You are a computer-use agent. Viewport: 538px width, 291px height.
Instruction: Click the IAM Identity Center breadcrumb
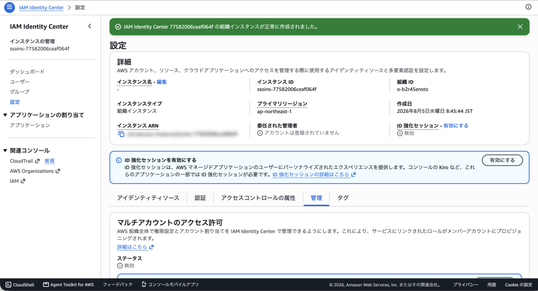point(41,8)
